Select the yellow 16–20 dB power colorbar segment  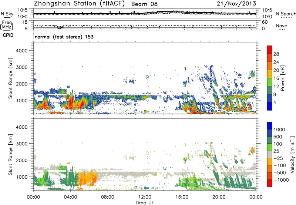click(270, 74)
